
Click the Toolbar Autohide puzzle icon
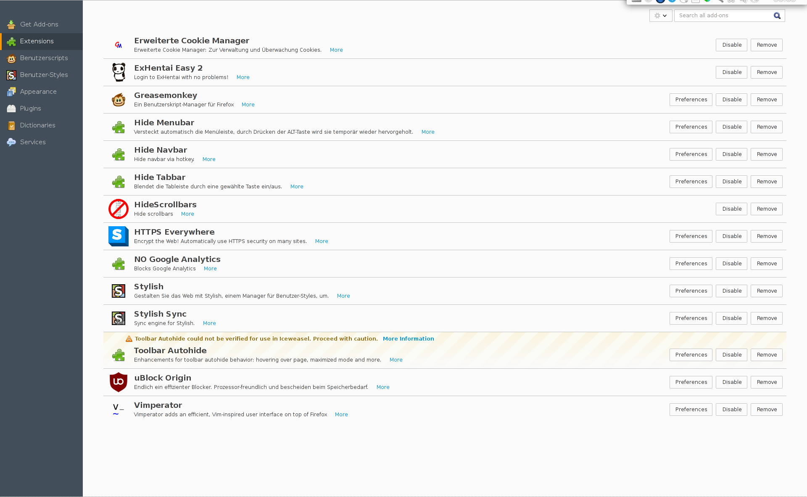click(x=119, y=355)
